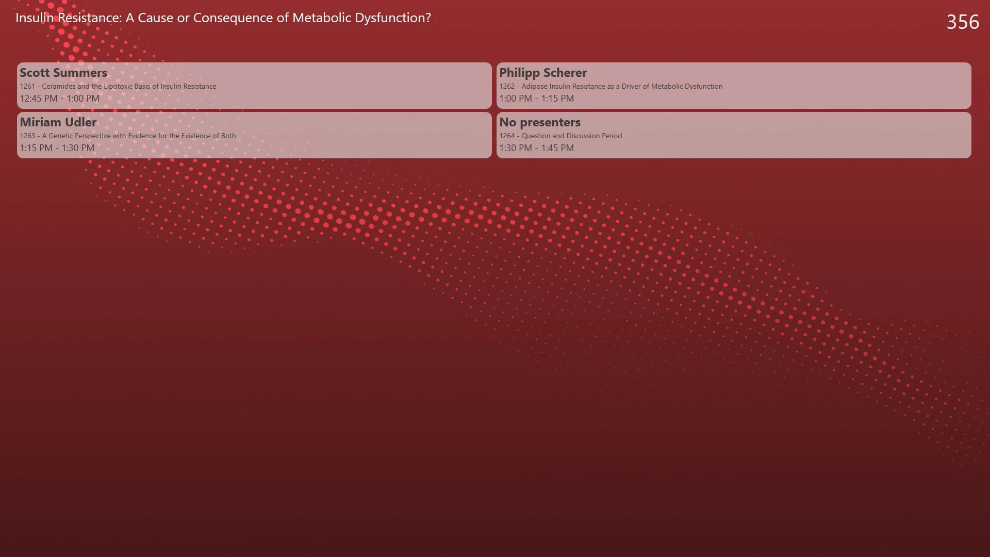Open the Philipp Scherer presentation card

click(734, 86)
